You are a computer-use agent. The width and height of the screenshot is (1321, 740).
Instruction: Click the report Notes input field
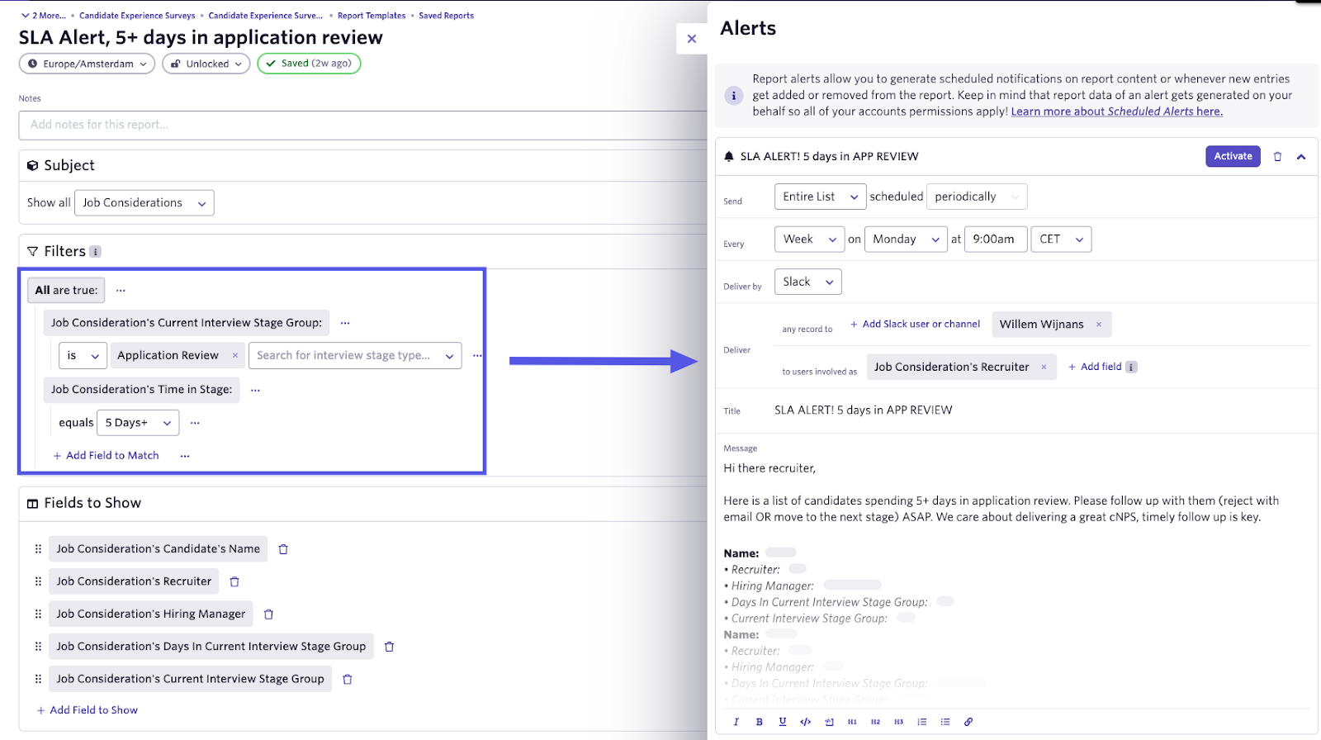[x=362, y=125]
